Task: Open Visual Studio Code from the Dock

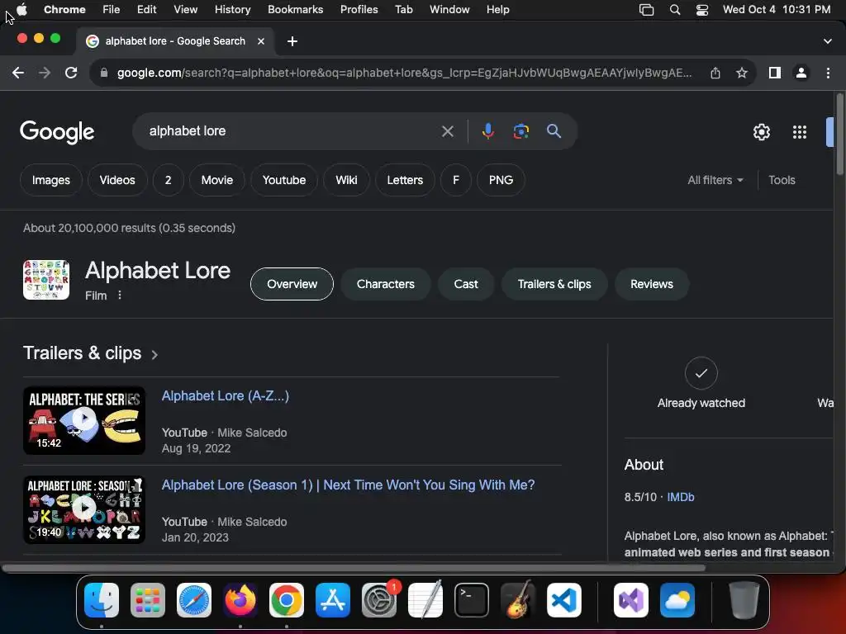Action: click(x=563, y=600)
